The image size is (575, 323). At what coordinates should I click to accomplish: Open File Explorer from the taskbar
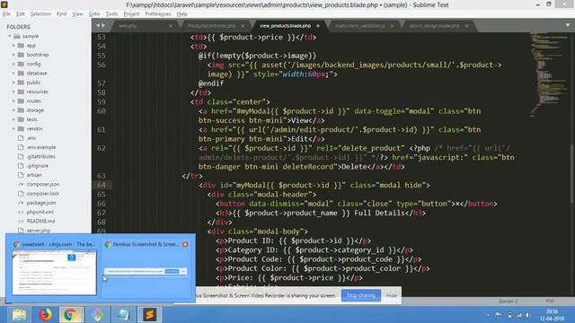click(x=20, y=315)
